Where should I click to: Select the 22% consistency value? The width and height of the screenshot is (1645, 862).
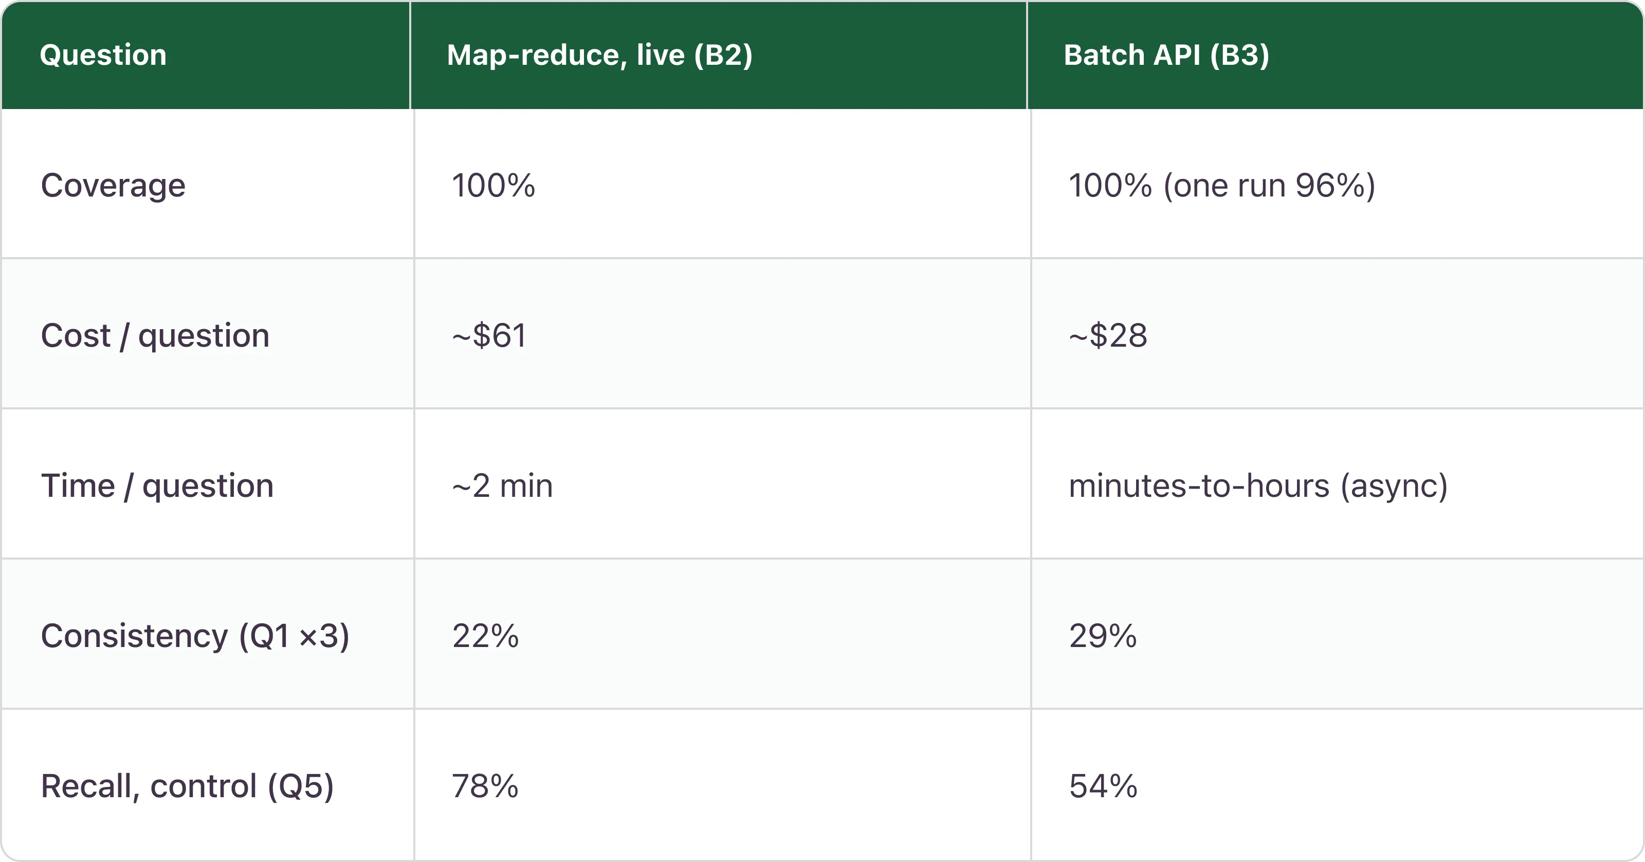pyautogui.click(x=485, y=636)
